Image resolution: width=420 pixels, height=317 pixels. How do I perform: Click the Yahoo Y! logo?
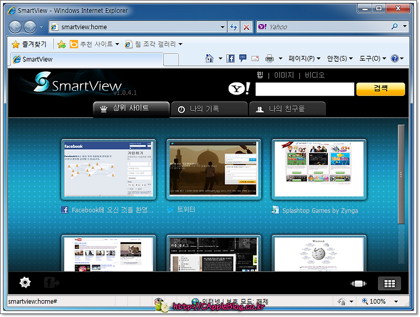pyautogui.click(x=239, y=88)
